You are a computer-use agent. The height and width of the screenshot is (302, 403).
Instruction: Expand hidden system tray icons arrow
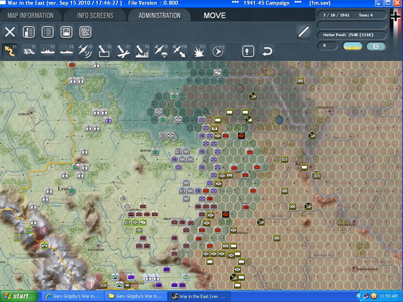359,296
